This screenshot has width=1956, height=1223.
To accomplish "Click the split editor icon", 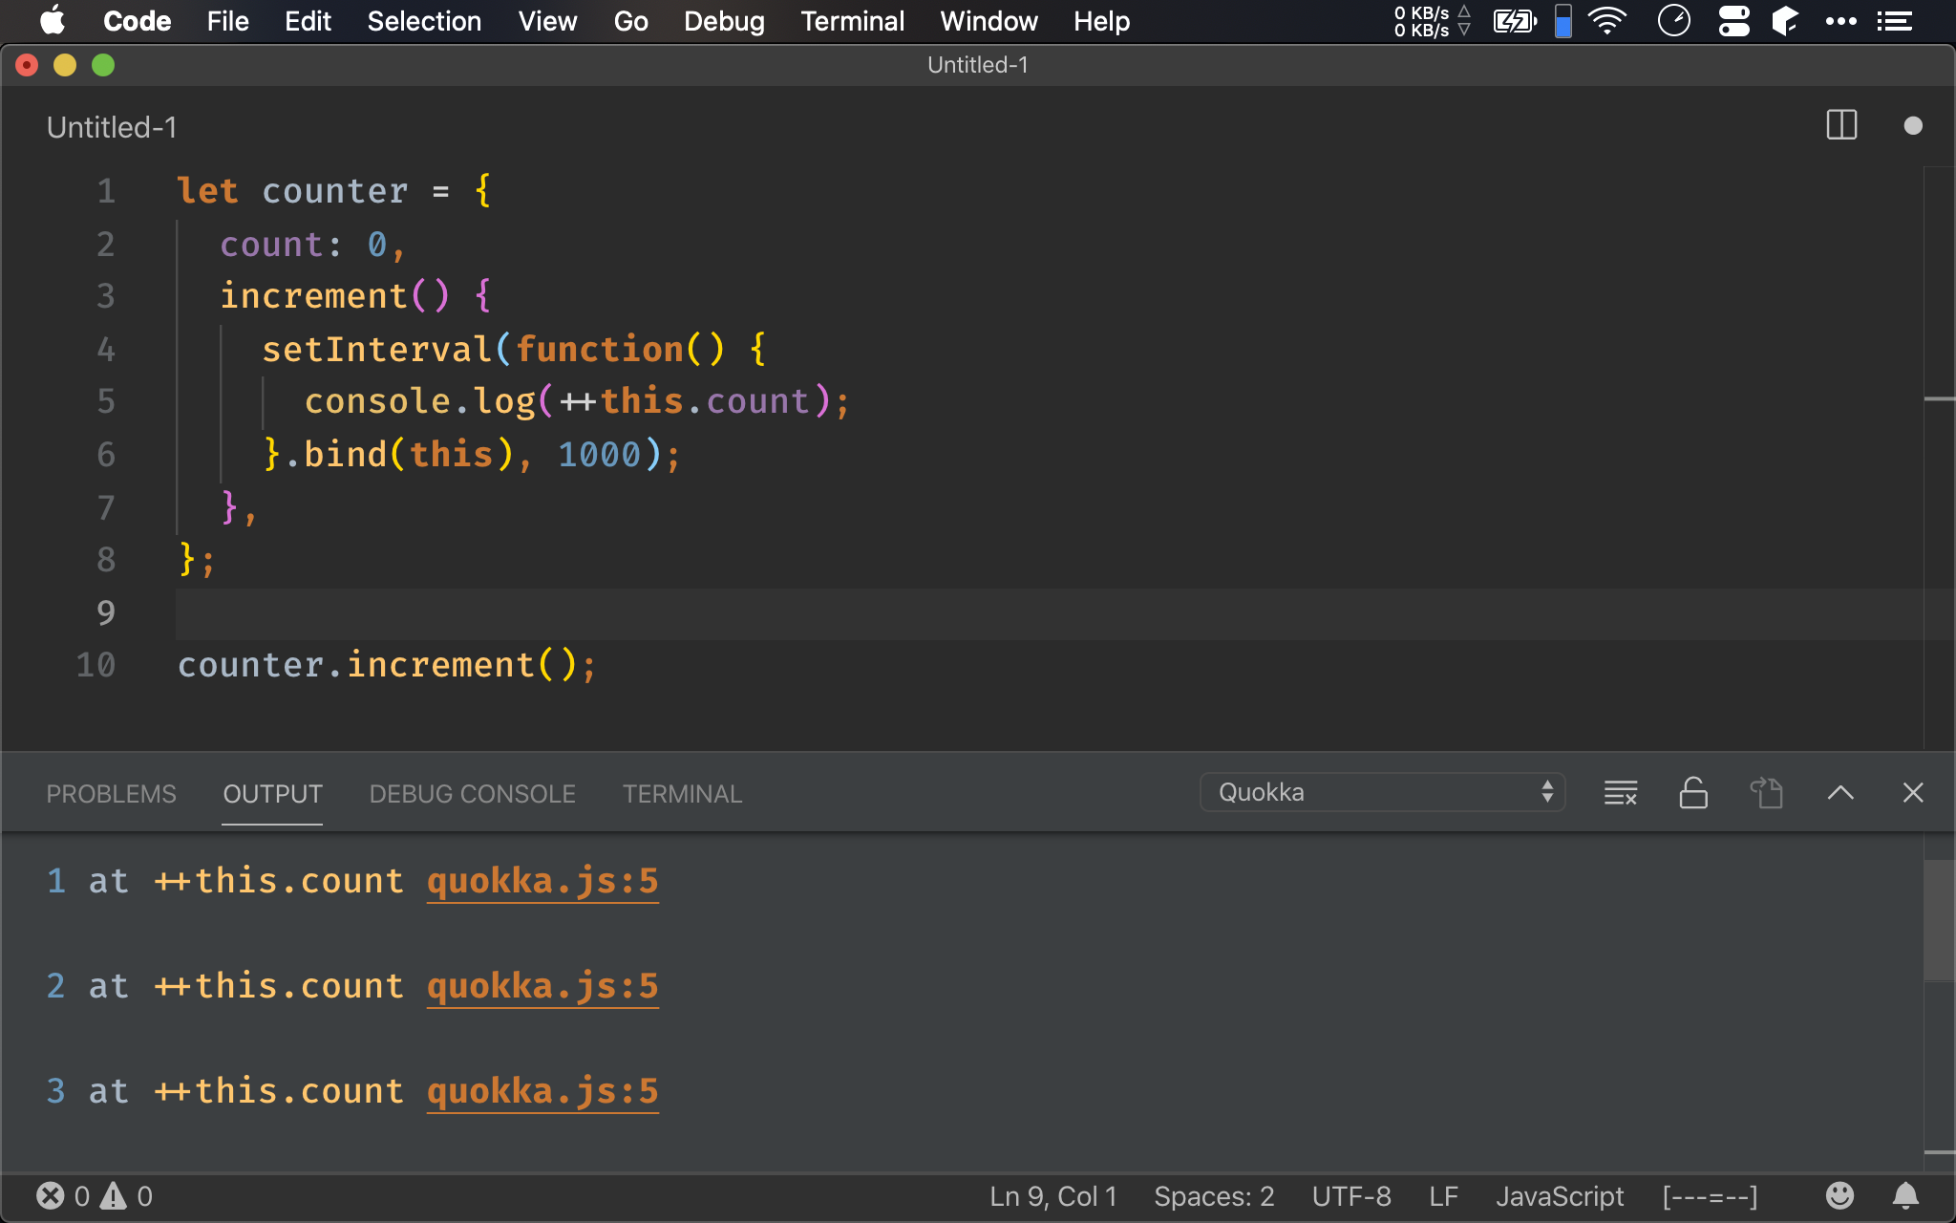I will [1842, 125].
